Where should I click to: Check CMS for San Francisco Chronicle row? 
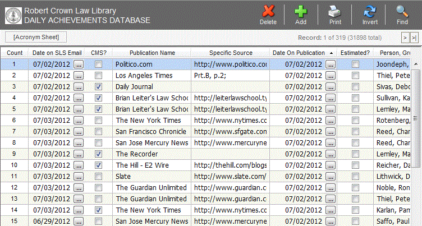tap(99, 132)
